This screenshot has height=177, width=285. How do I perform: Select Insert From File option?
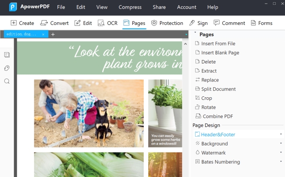pos(218,43)
